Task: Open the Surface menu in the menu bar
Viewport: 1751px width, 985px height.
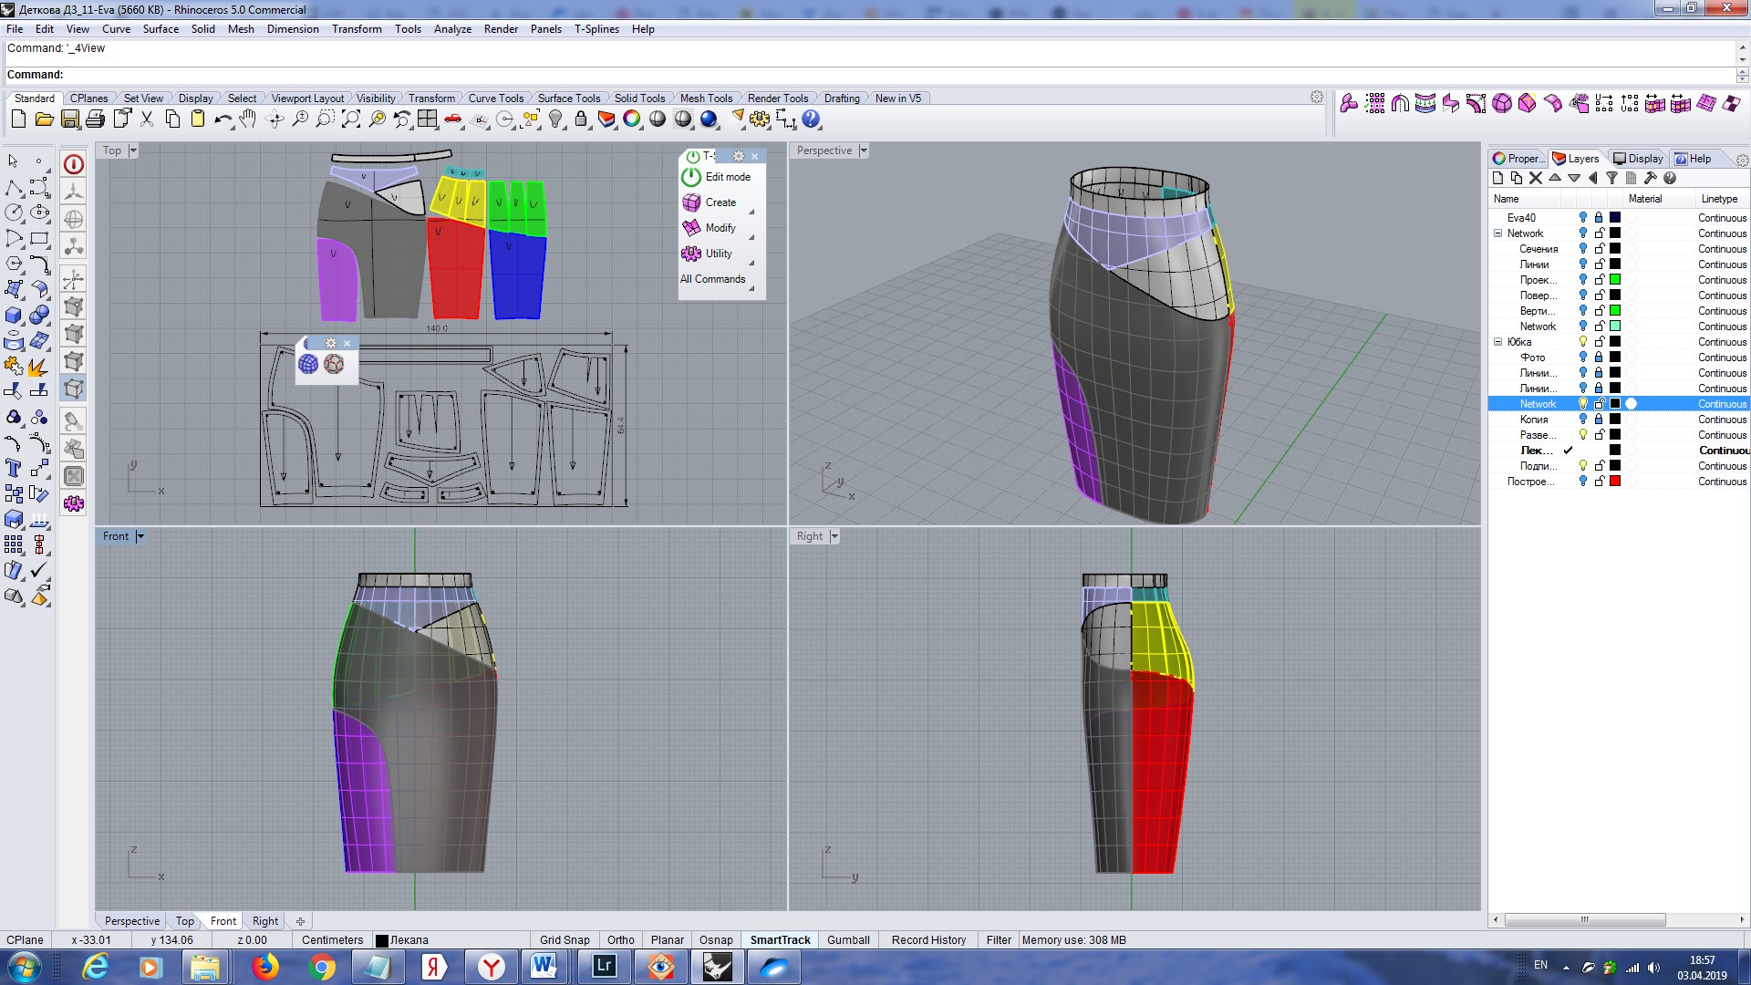Action: pos(161,29)
